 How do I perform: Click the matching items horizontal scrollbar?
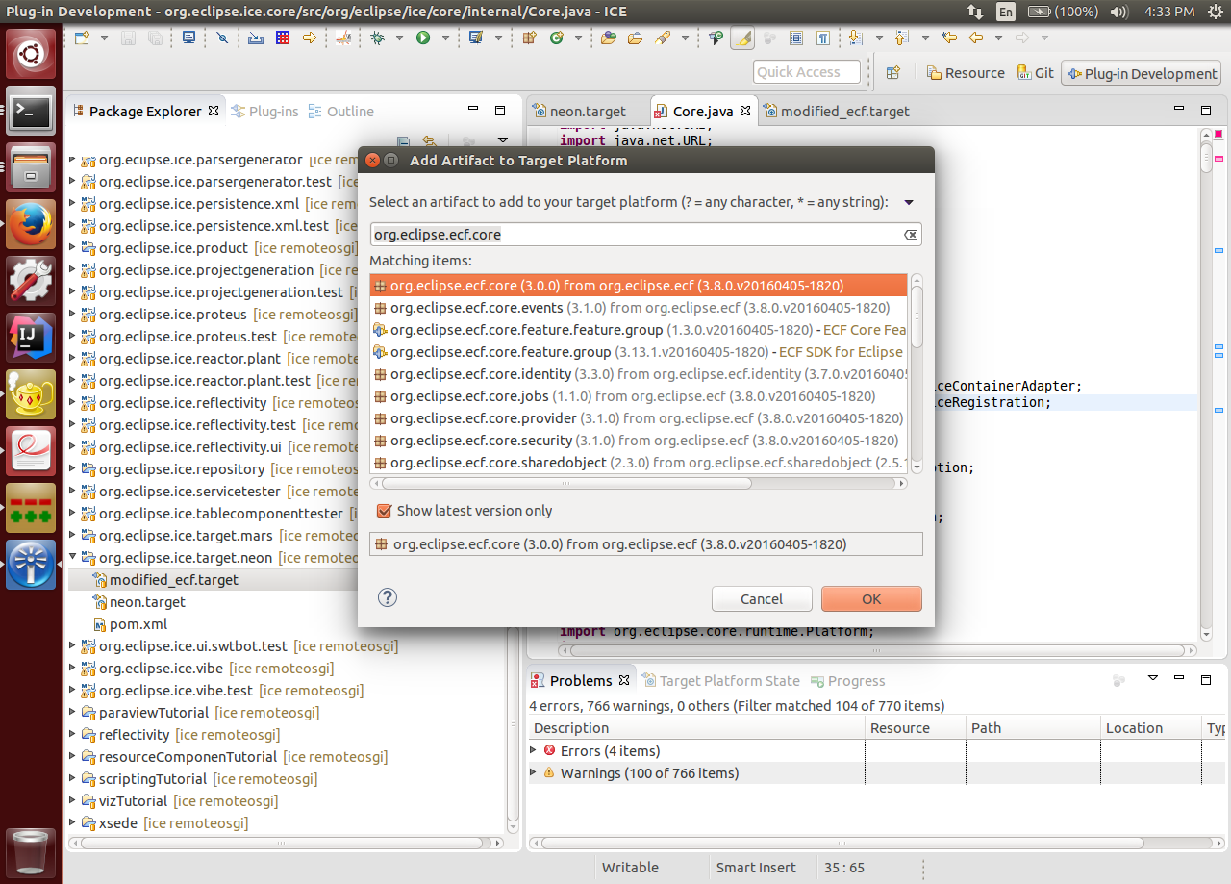coord(638,484)
